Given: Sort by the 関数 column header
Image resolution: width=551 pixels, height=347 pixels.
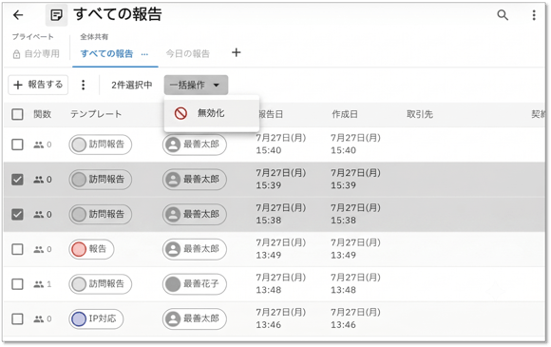Looking at the screenshot, I should click(43, 114).
